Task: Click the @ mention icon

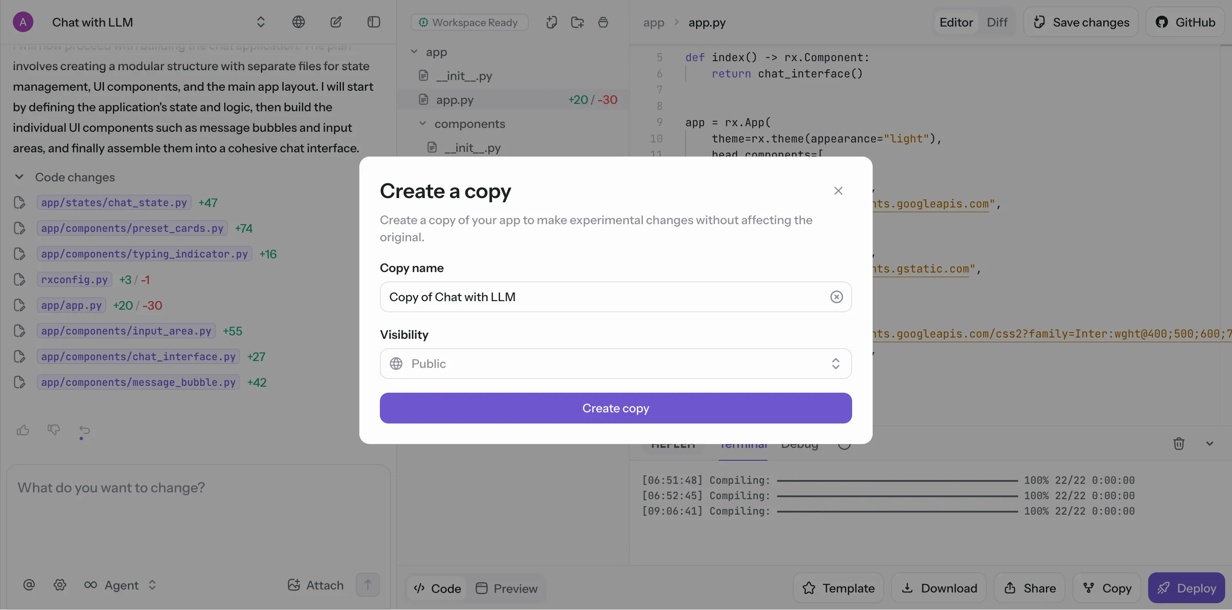Action: pos(29,585)
